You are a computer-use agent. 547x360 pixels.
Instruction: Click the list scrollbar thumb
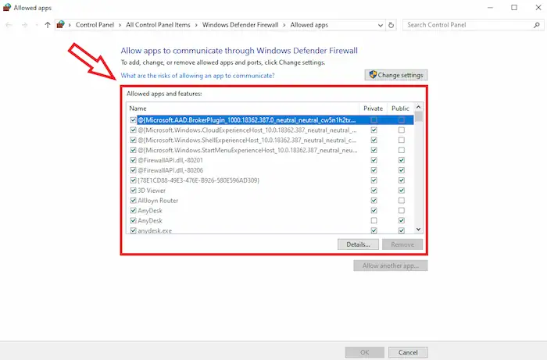coord(418,116)
